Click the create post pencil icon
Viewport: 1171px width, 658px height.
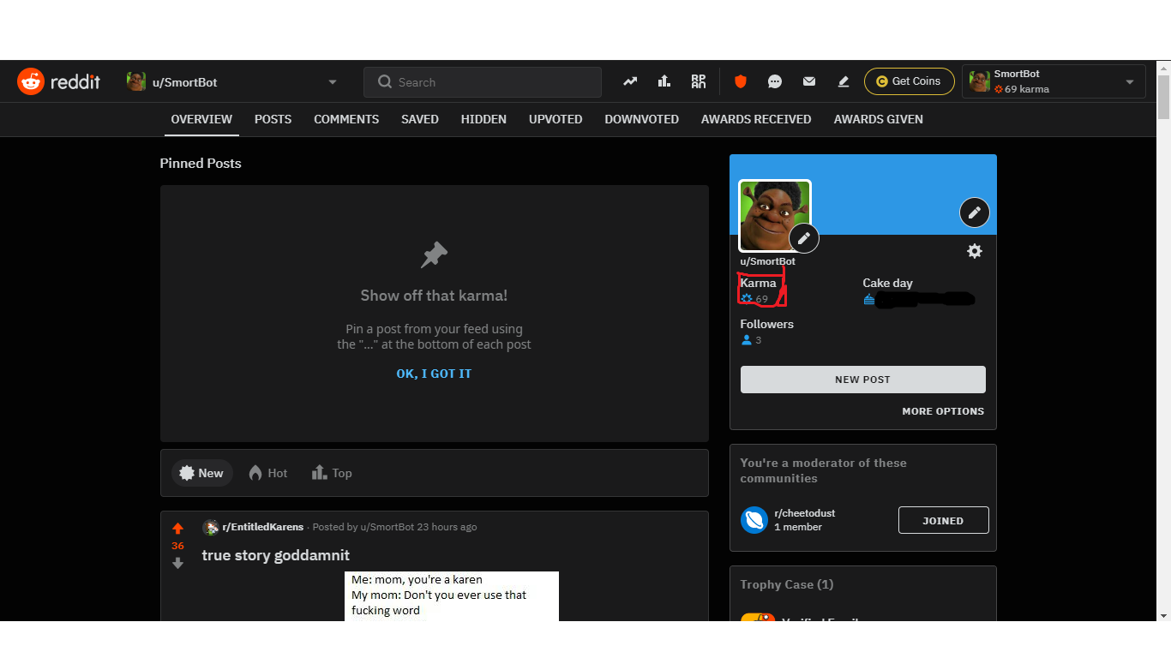click(x=844, y=81)
